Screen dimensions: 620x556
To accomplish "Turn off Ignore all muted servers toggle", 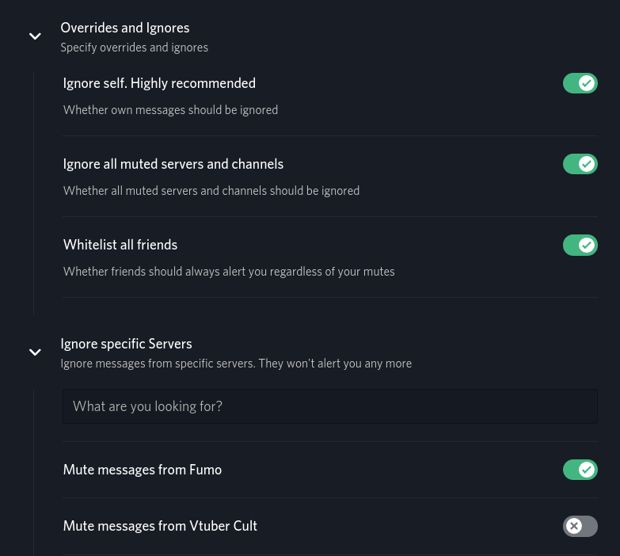I will pos(580,164).
